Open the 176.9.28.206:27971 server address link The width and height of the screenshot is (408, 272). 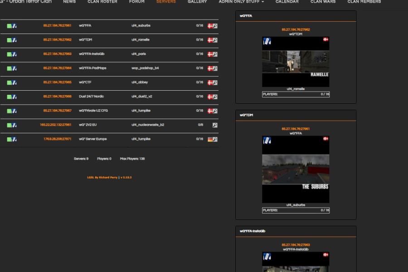tap(57, 139)
